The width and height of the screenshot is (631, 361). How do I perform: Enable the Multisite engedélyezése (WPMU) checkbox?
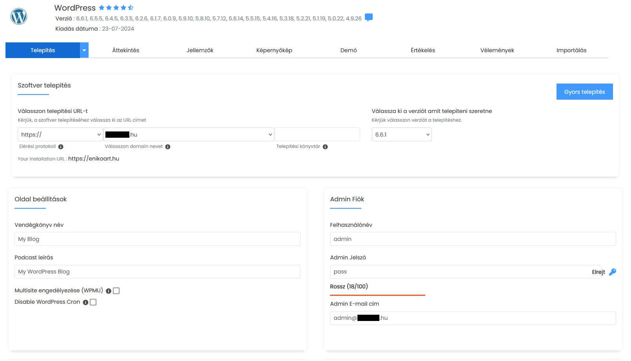click(x=116, y=290)
